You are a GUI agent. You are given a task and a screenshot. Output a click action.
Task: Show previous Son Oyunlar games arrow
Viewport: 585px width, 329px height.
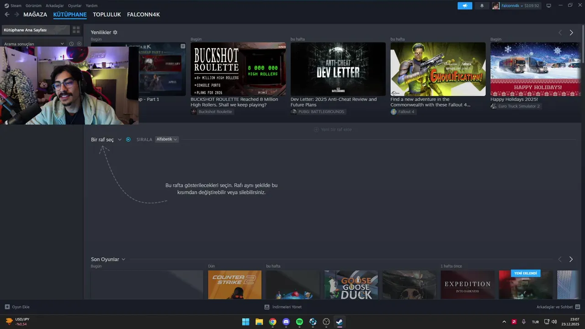coord(560,259)
